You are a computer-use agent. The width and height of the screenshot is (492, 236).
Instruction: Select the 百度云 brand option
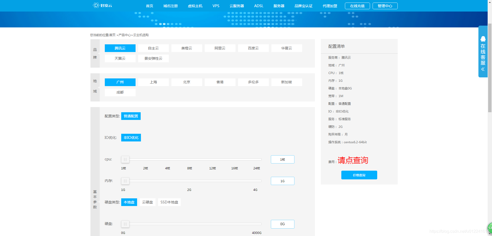[x=253, y=48]
